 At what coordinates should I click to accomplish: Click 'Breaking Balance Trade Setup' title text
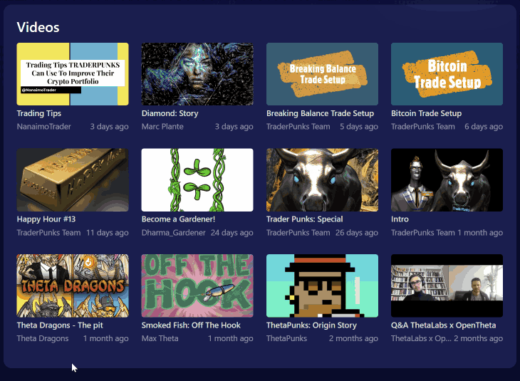[320, 113]
